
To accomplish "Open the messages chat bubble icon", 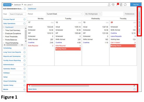I will [x=113, y=4].
